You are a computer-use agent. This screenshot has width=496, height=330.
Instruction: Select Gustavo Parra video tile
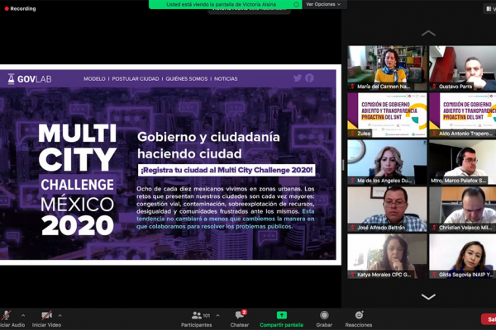tap(462, 68)
